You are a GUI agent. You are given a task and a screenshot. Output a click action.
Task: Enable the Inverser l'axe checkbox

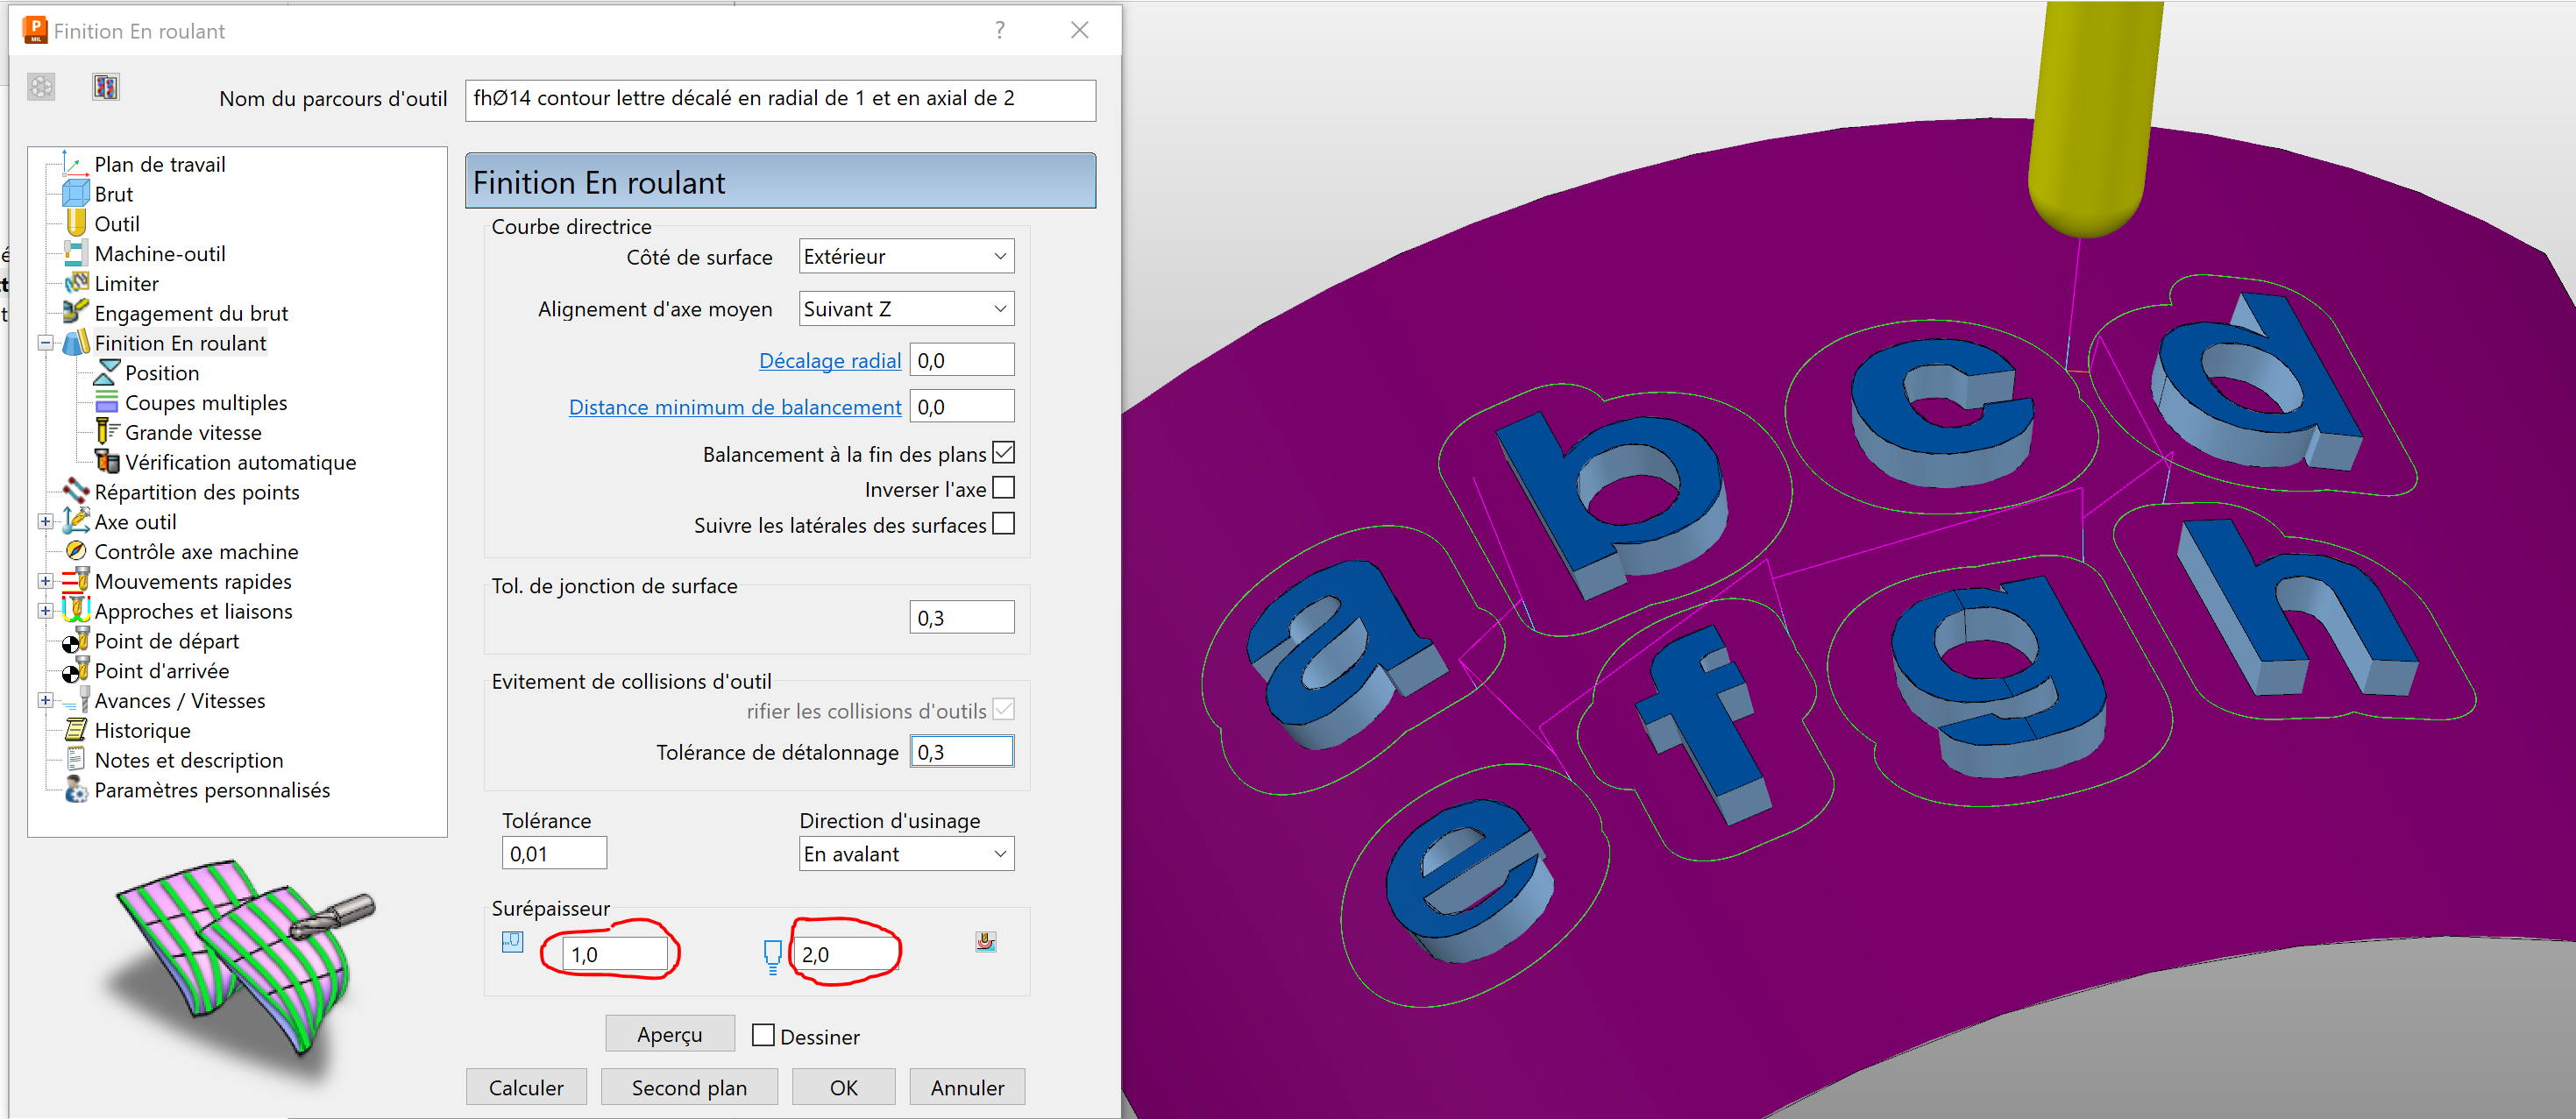tap(1003, 488)
